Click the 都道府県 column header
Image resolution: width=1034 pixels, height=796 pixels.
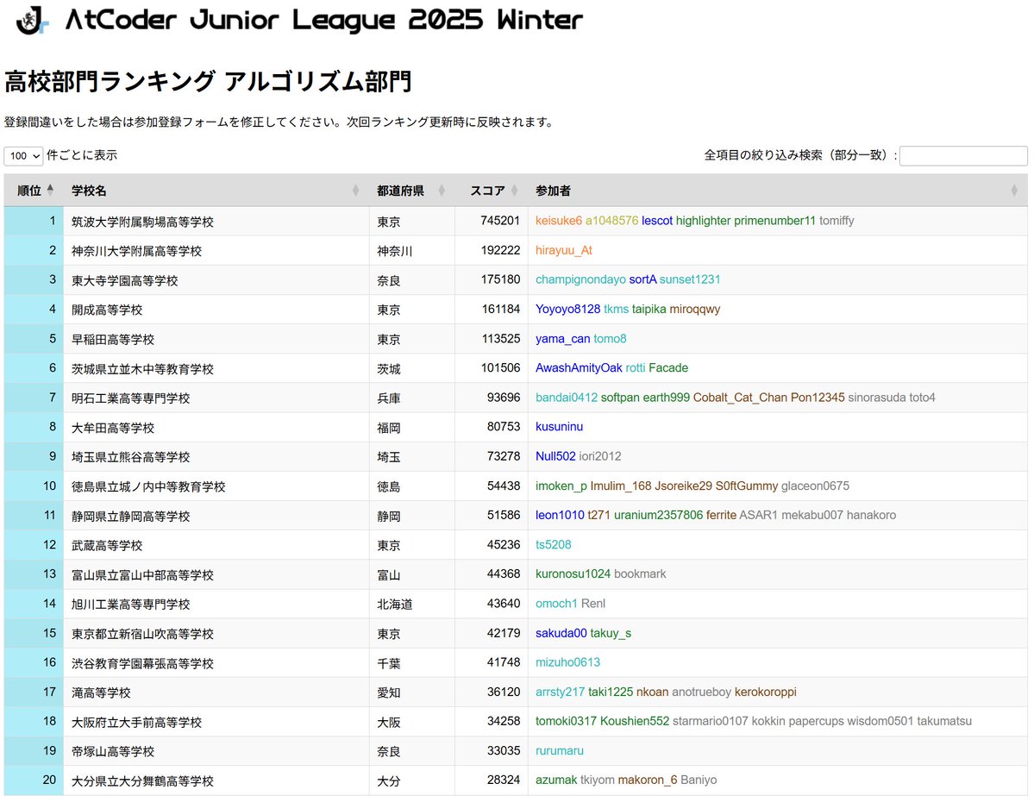[x=411, y=191]
